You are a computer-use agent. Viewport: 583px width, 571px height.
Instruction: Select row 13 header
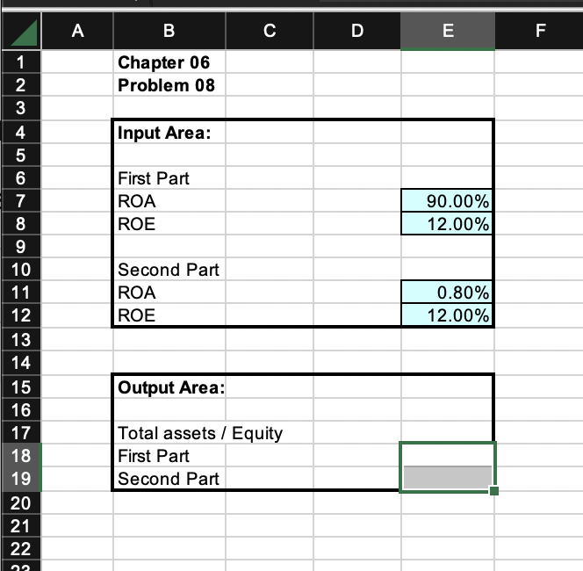[x=21, y=340]
